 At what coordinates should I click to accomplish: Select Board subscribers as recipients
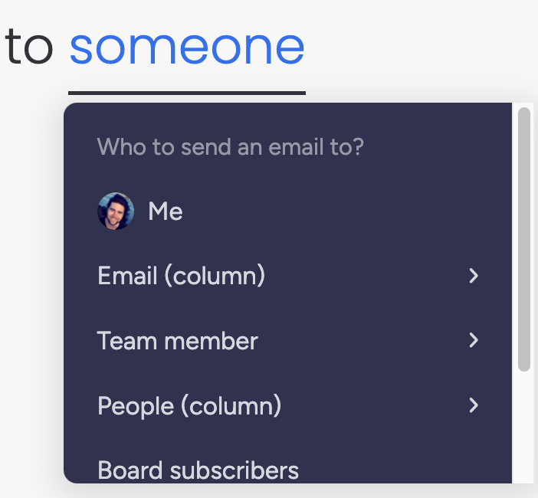(x=287, y=470)
